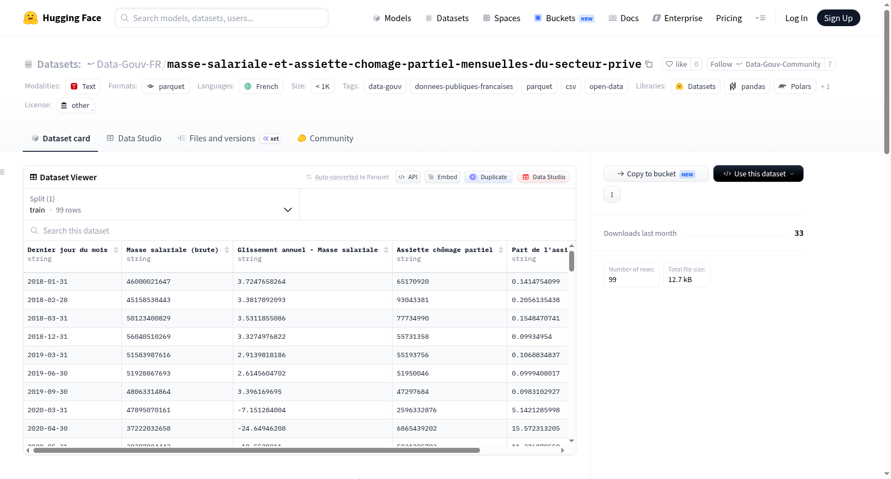
Task: Click the donnees-publiques-francaises tag
Action: click(464, 86)
